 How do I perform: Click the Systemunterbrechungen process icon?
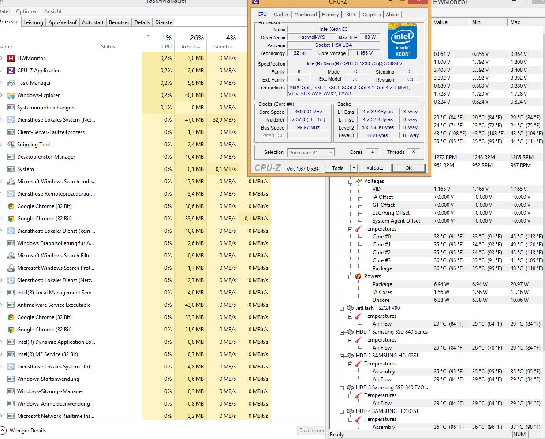tap(11, 108)
